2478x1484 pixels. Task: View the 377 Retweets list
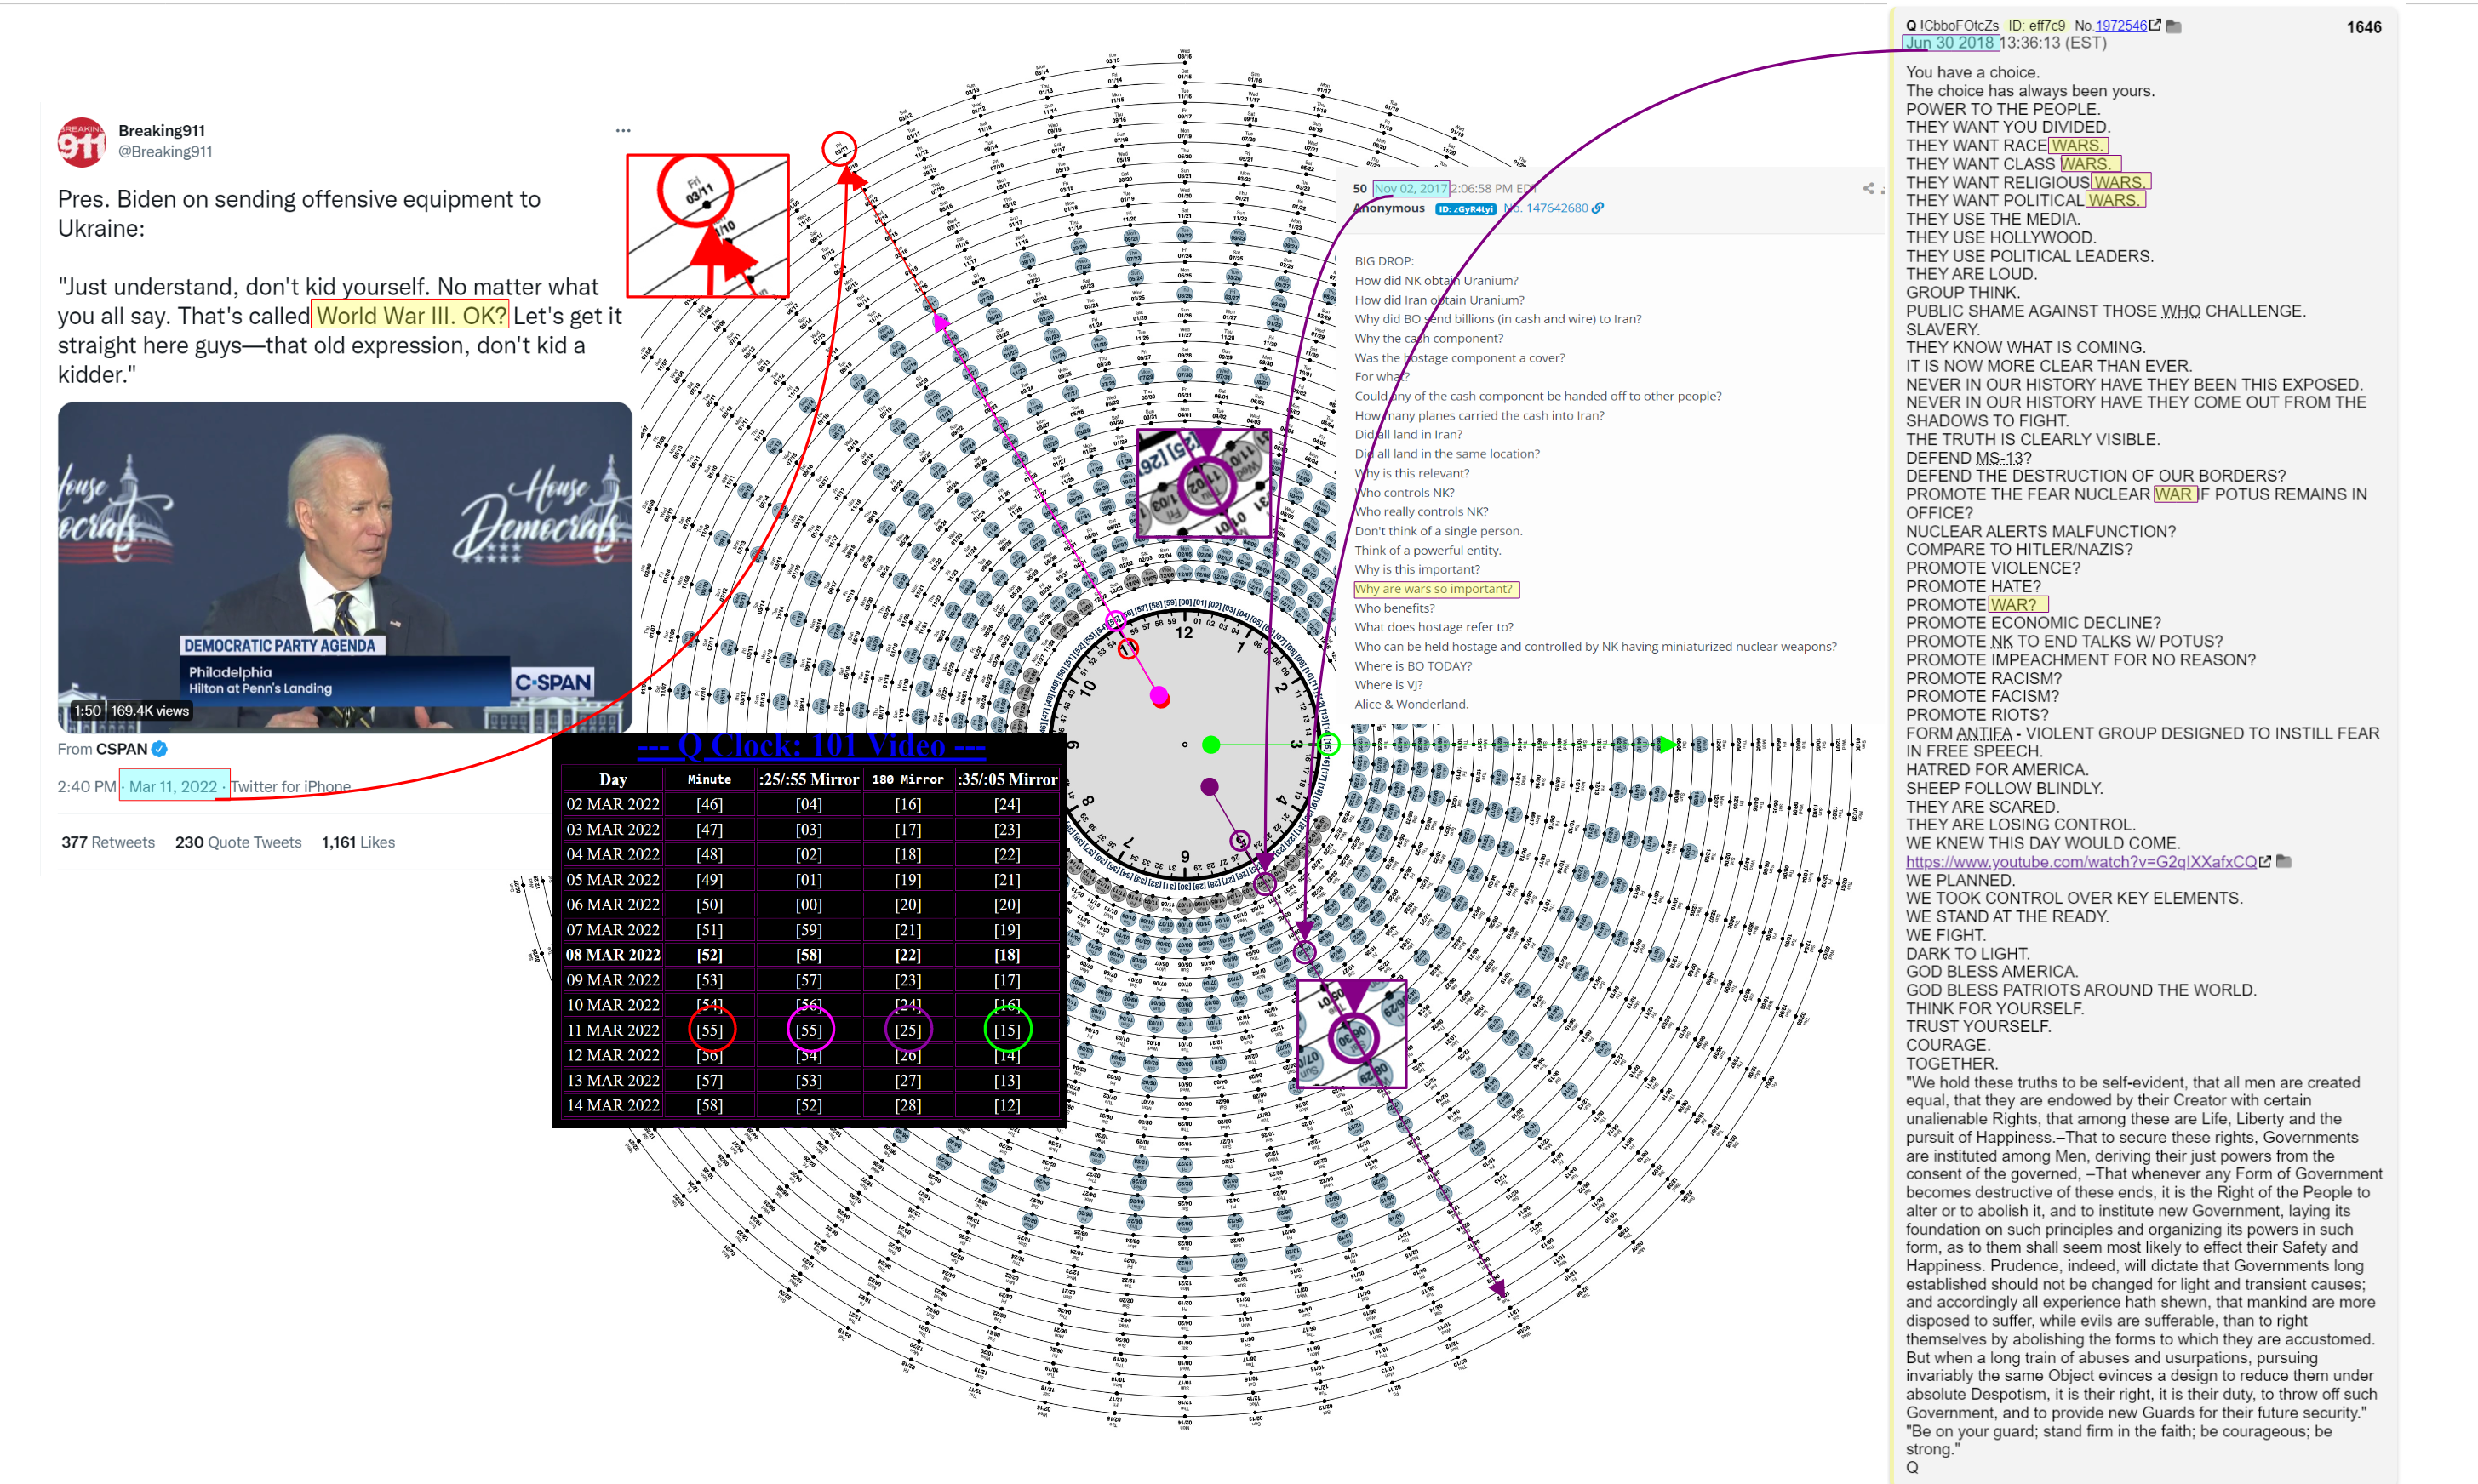pyautogui.click(x=108, y=842)
